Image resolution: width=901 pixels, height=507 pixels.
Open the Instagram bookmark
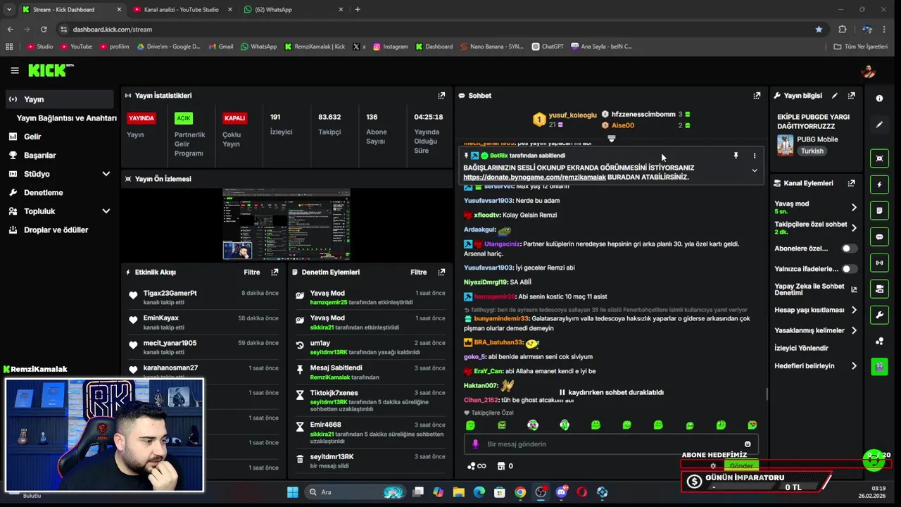[391, 46]
